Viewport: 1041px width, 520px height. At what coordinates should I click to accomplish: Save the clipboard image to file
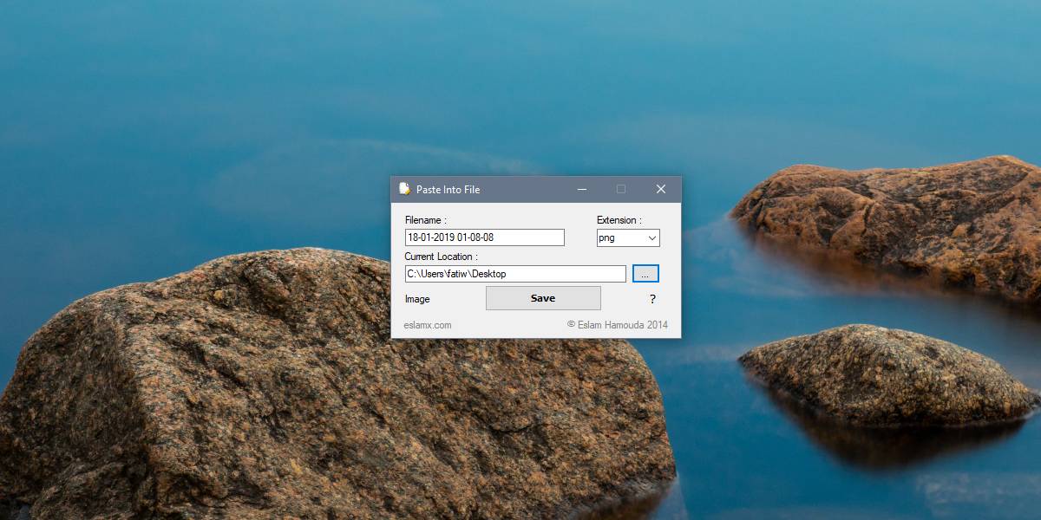(x=543, y=298)
